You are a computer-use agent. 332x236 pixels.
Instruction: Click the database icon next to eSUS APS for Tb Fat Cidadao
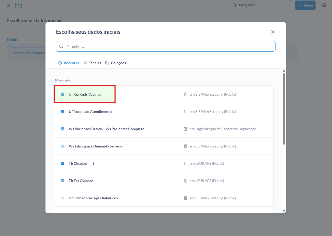pos(186,181)
